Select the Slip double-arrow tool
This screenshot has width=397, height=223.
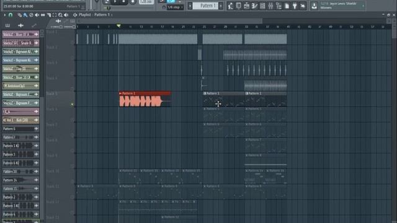click(x=43, y=15)
